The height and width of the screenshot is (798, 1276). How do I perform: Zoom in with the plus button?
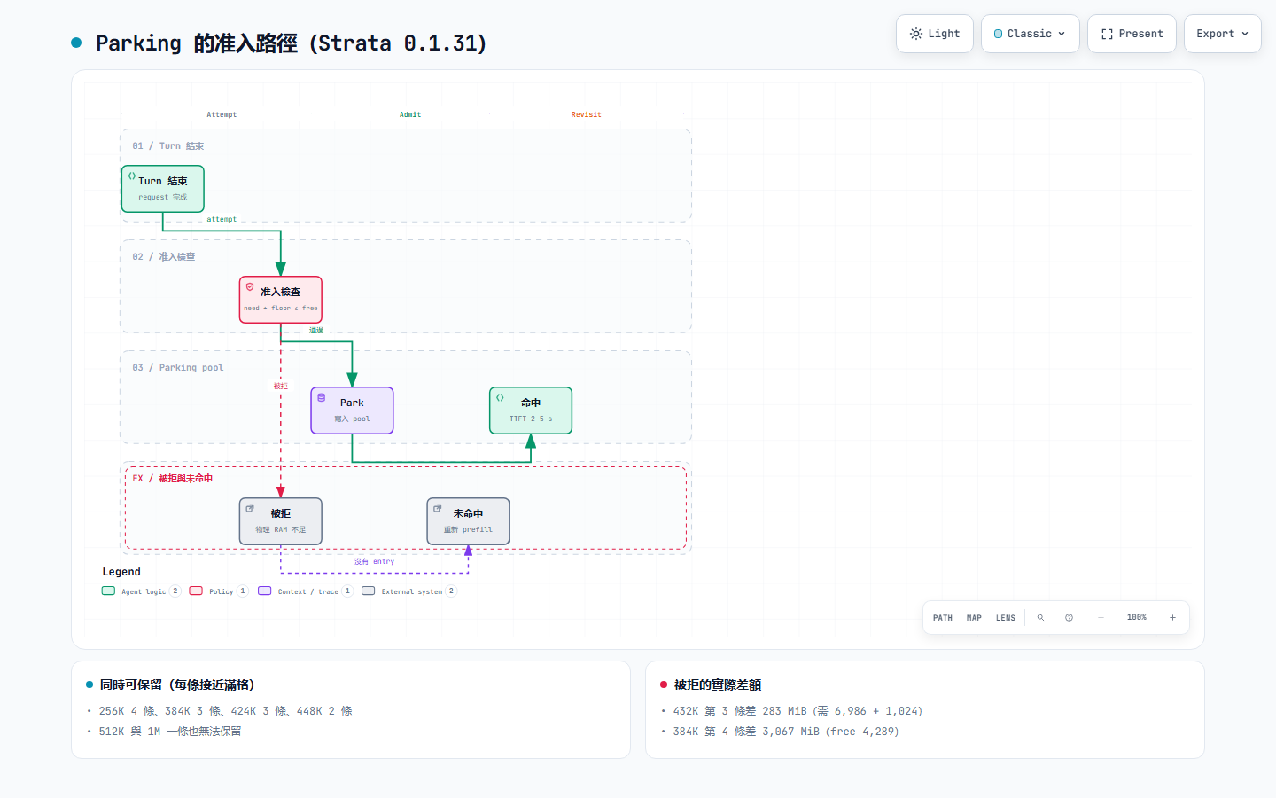pyautogui.click(x=1172, y=618)
